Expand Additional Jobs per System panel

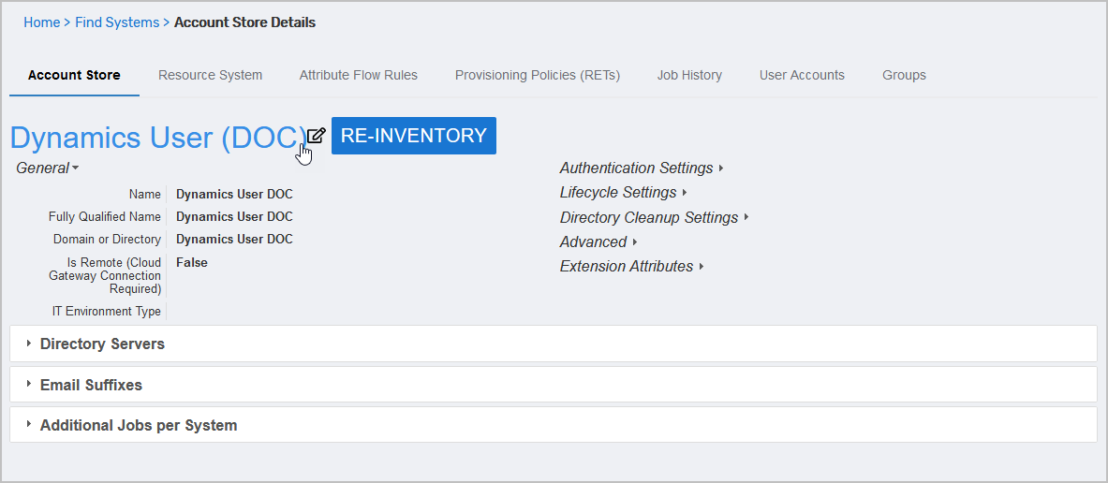coord(138,425)
